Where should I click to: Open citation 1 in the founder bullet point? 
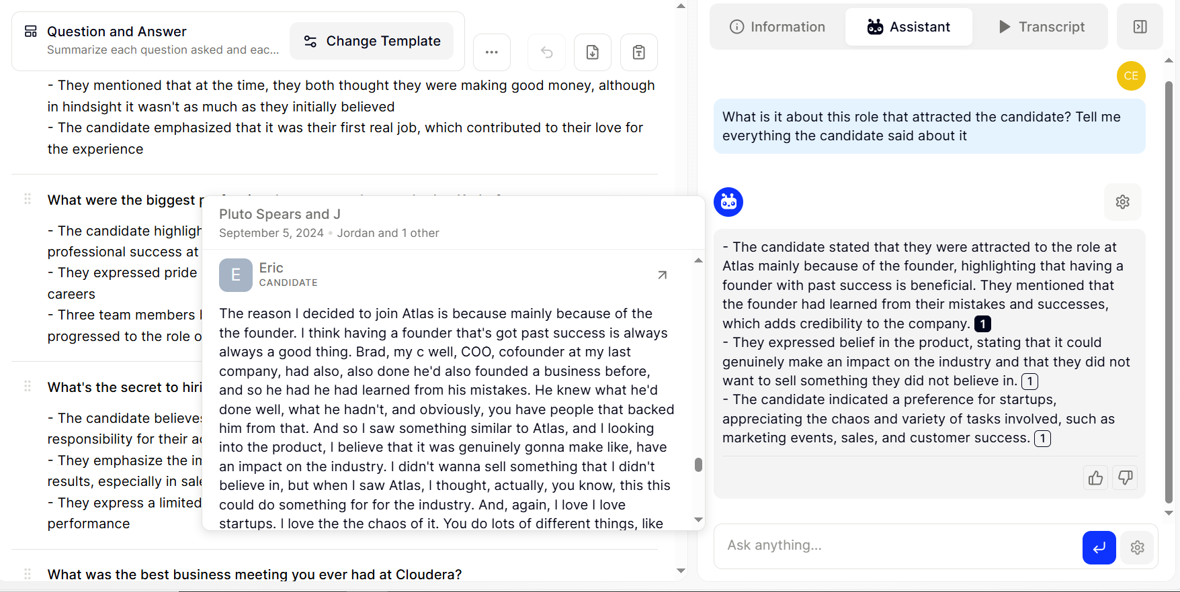[982, 324]
